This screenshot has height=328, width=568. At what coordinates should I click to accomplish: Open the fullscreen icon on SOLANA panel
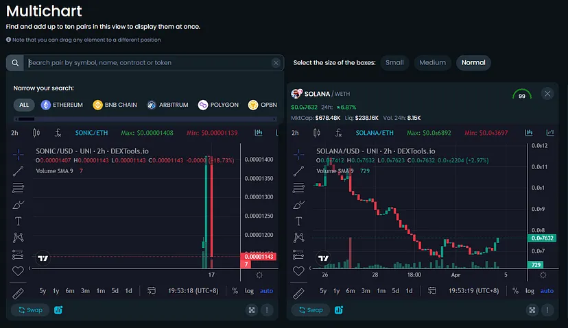pyautogui.click(x=531, y=310)
